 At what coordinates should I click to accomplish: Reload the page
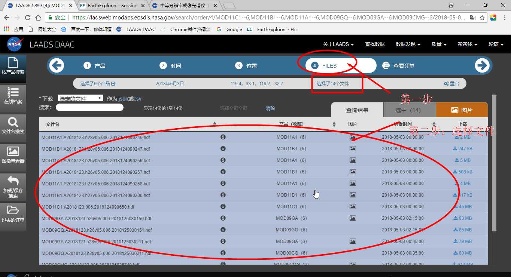(27, 18)
